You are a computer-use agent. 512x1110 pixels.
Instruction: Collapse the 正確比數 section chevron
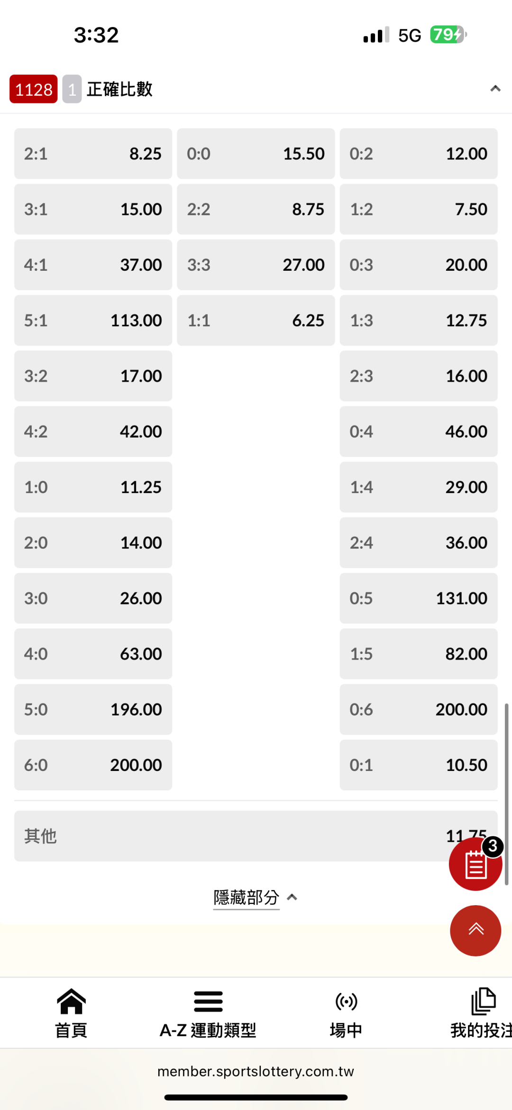point(495,89)
